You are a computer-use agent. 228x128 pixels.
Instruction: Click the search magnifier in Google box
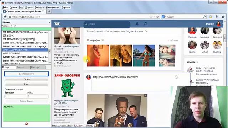(x=204, y=17)
